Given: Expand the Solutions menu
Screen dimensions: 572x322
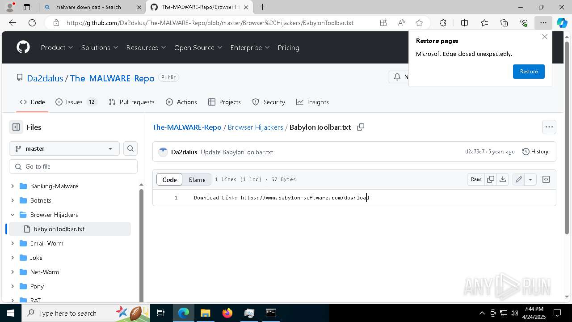Looking at the screenshot, I should click(100, 47).
